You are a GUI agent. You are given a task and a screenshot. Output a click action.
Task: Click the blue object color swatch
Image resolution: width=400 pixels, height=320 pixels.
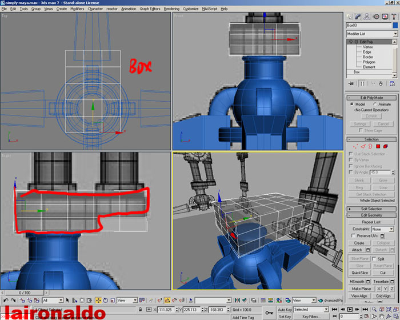(395, 25)
